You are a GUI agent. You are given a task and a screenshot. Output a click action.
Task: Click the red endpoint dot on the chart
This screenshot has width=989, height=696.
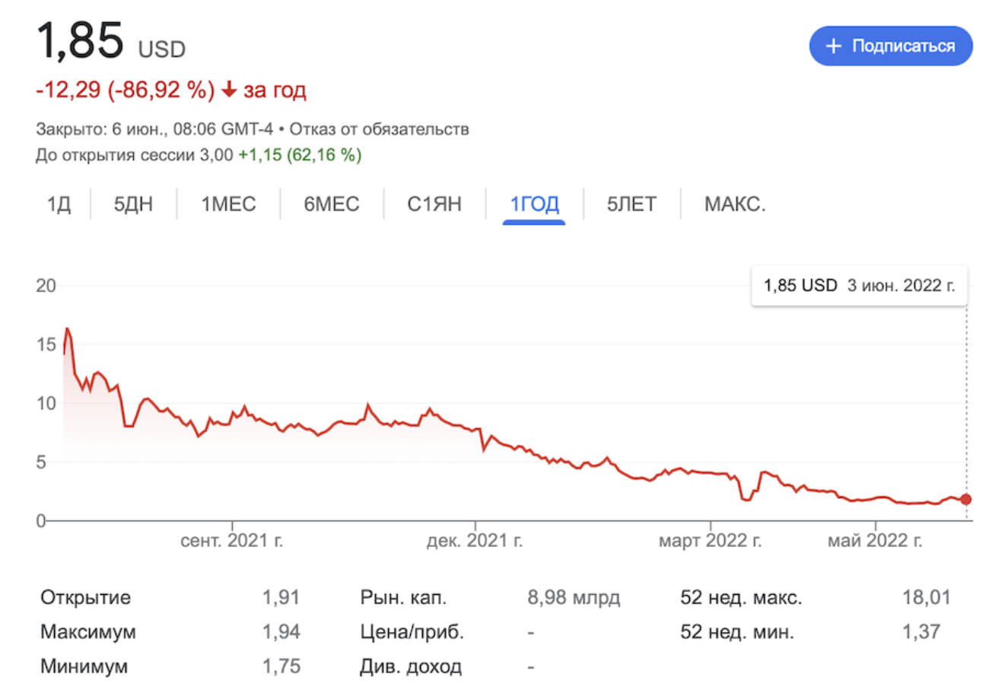point(965,499)
